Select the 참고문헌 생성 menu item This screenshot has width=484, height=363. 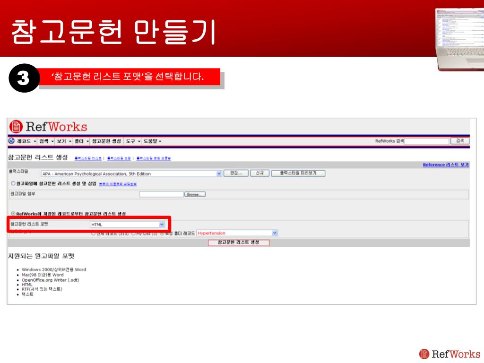click(106, 141)
